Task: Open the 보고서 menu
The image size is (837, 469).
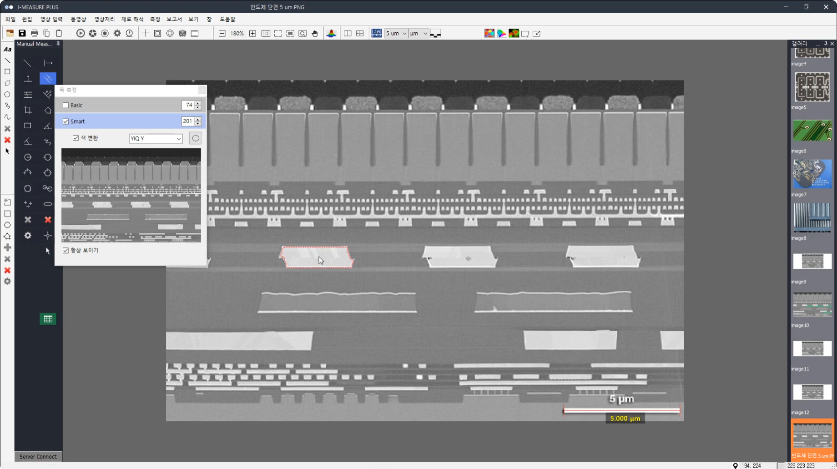Action: (x=174, y=19)
